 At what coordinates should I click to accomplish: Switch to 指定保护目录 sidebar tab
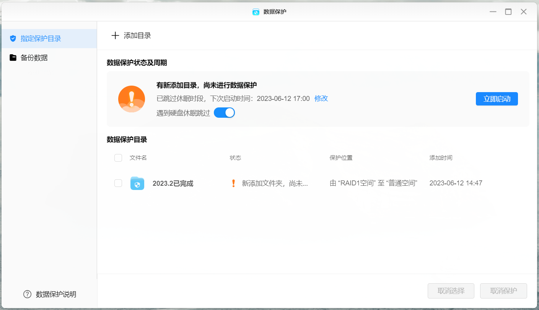click(x=41, y=39)
